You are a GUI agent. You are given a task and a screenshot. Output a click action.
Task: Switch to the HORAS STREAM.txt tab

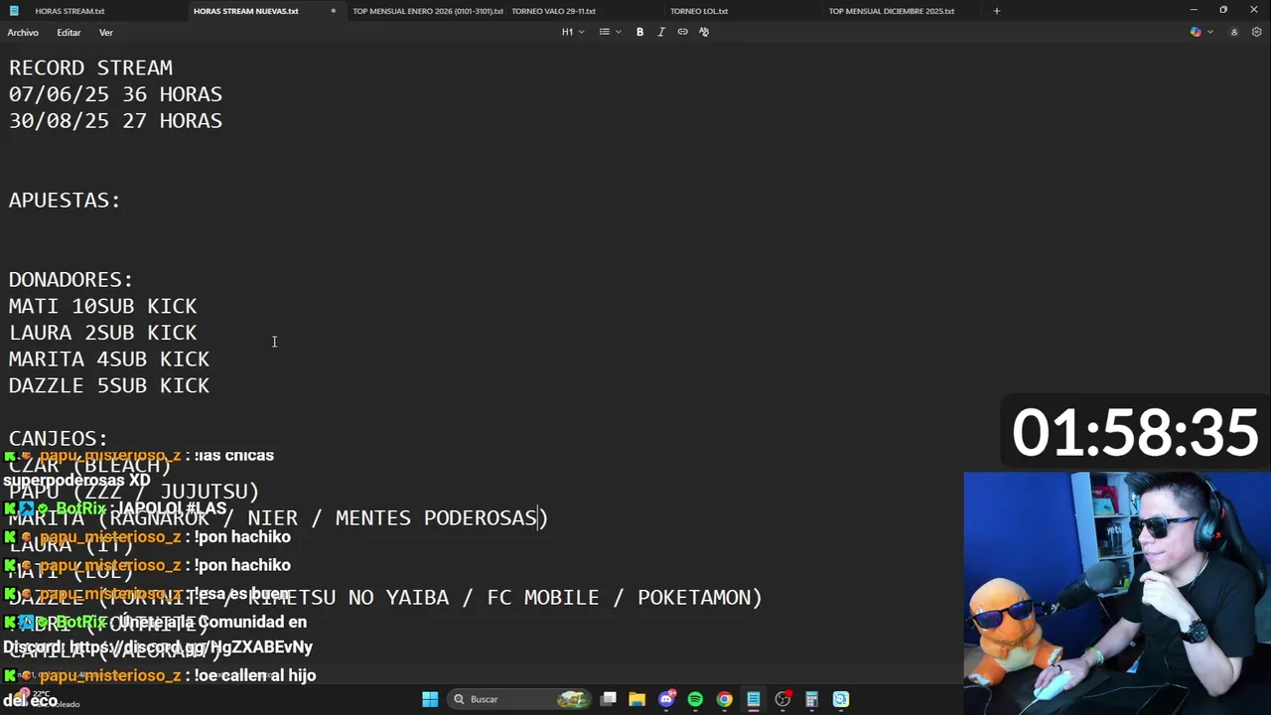(x=70, y=11)
